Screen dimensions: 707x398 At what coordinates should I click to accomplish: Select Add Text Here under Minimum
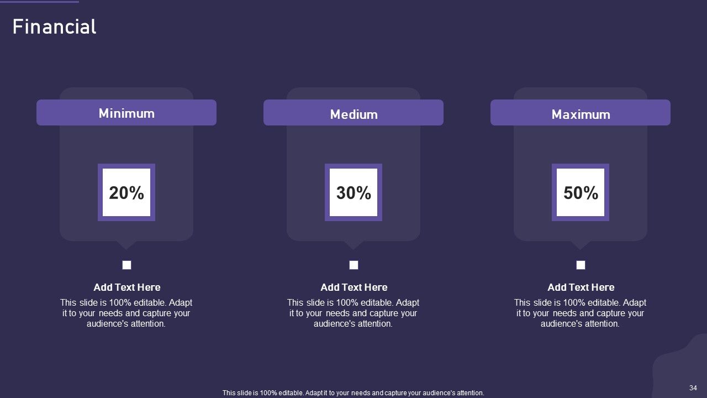[127, 287]
